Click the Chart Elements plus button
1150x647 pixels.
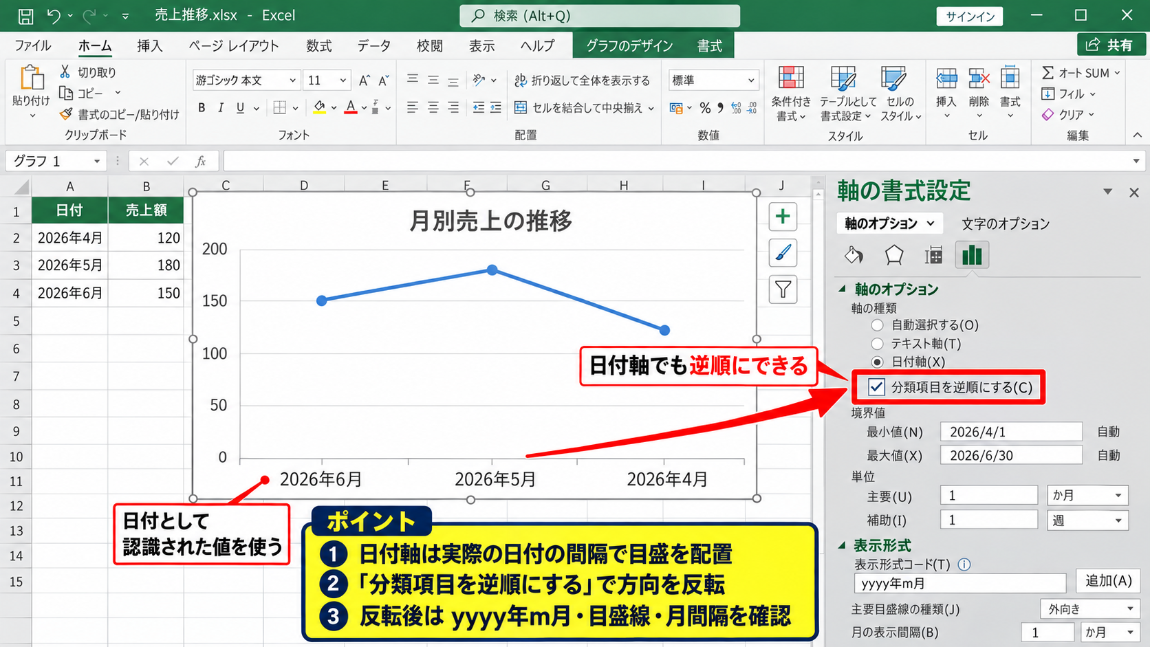(783, 217)
